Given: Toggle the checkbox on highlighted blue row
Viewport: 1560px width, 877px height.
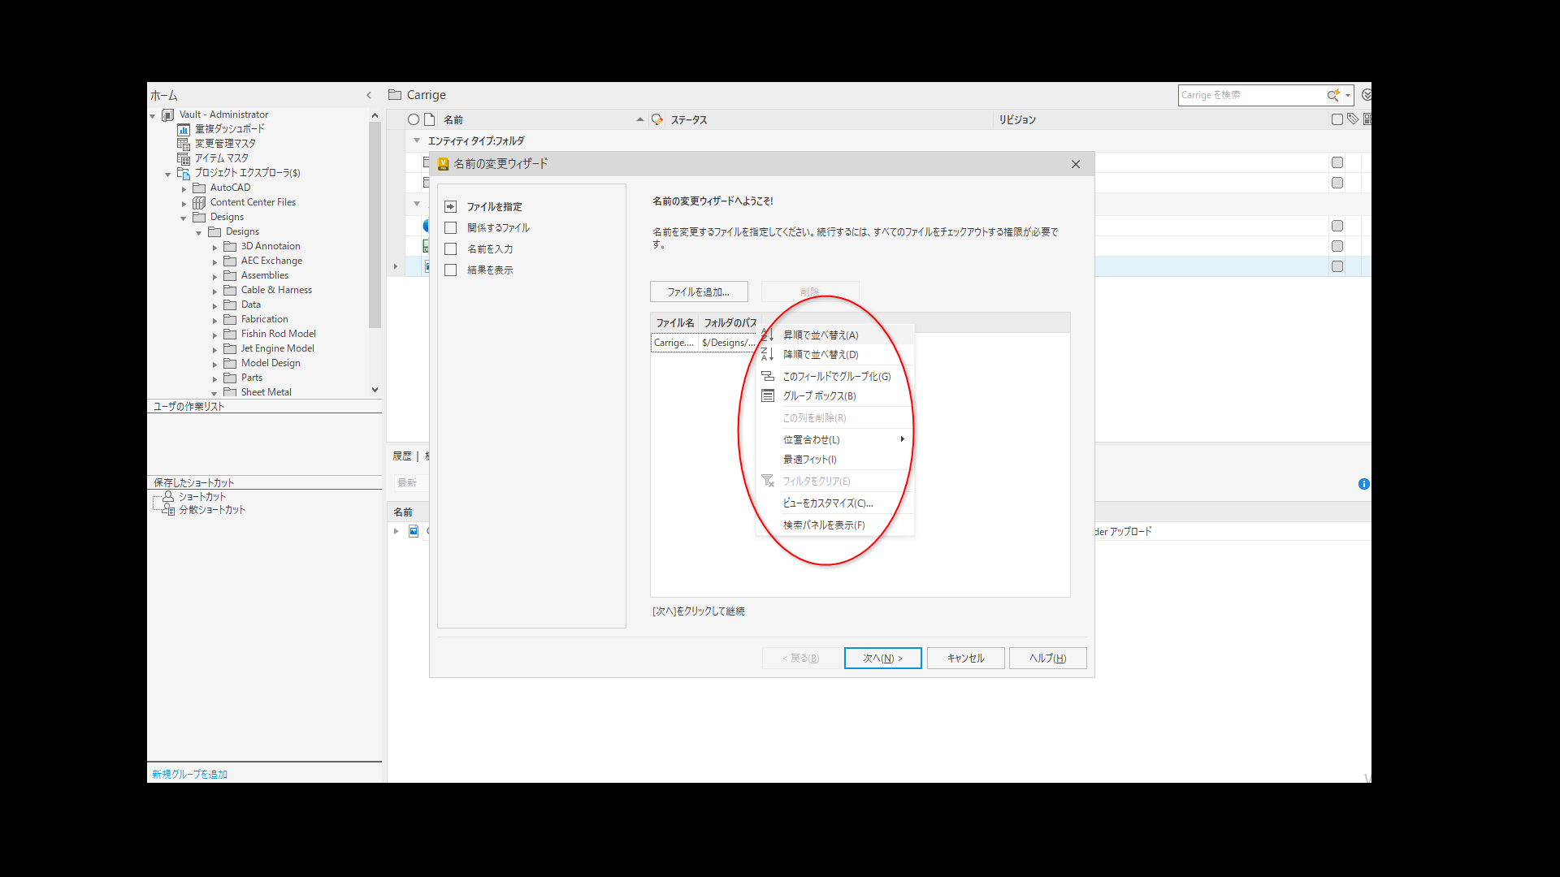Looking at the screenshot, I should click(x=1337, y=266).
